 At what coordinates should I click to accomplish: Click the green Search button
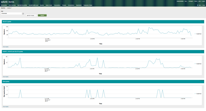click(x=42, y=15)
